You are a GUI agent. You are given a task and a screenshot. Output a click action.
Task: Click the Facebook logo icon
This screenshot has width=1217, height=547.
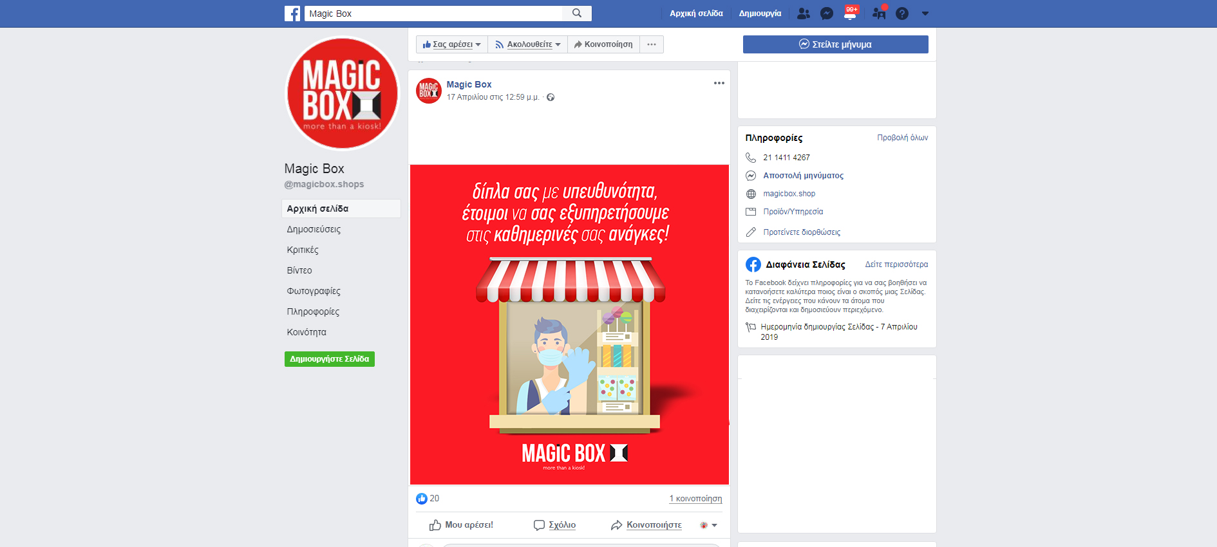pos(292,14)
